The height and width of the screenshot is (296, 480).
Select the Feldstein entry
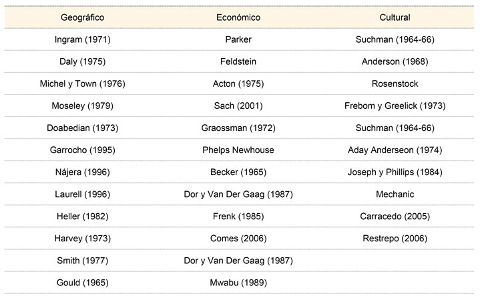238,61
